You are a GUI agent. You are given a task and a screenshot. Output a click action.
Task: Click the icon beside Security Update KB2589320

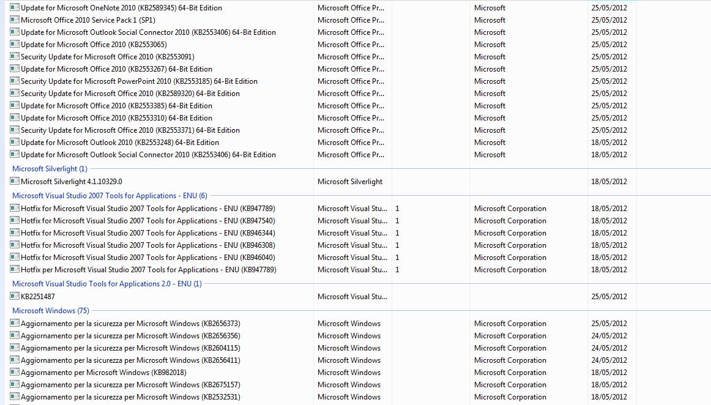coord(15,93)
